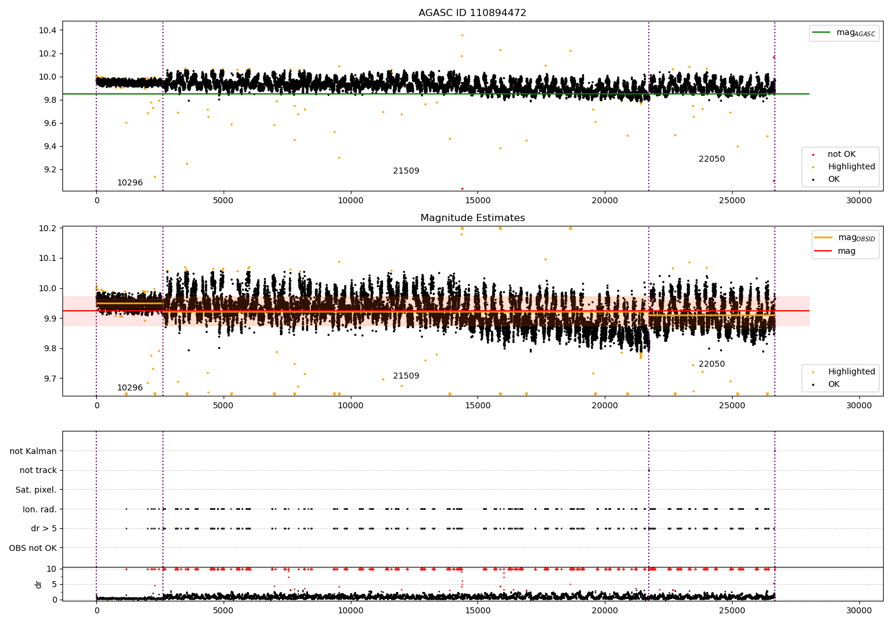The height and width of the screenshot is (624, 892).
Task: Select the 'OBS not OK' row label
Action: coord(33,549)
